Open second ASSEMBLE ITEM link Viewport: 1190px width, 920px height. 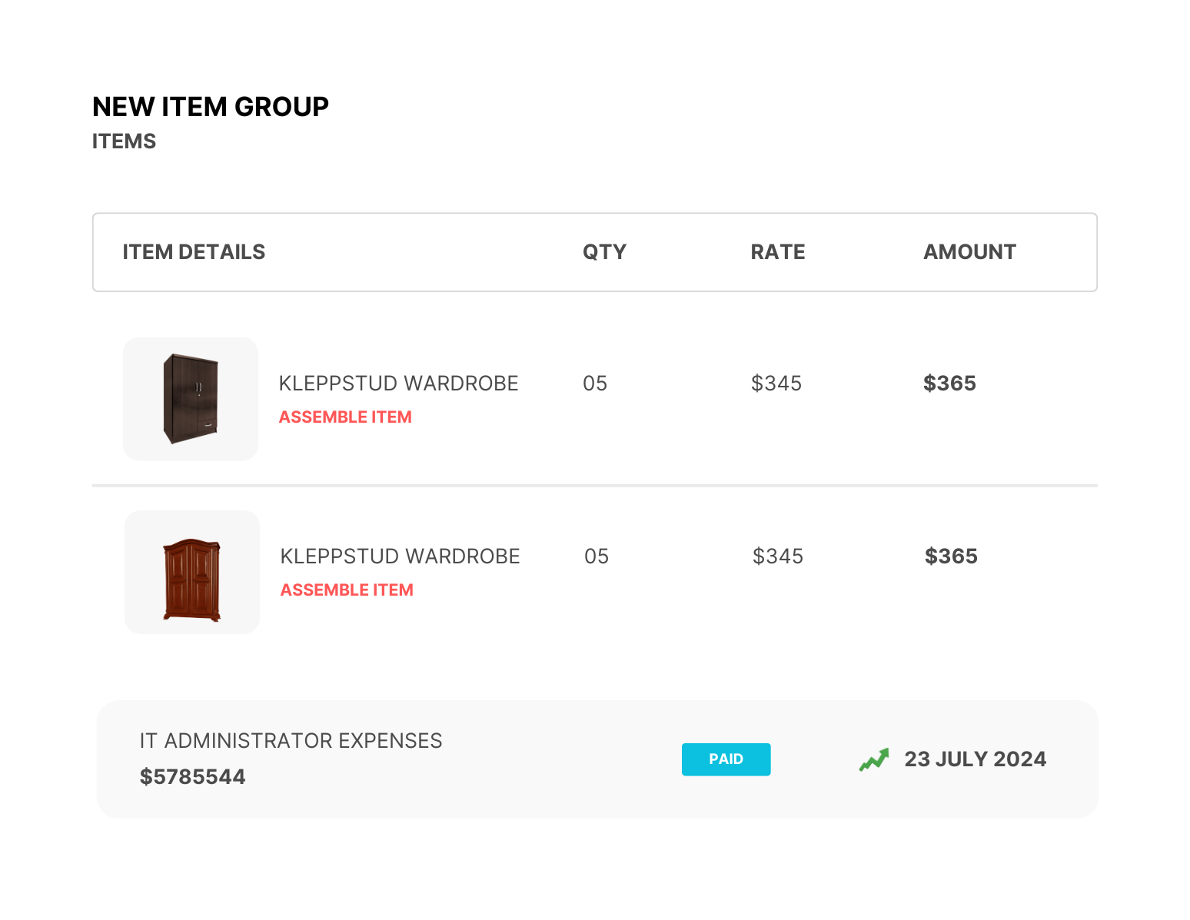pyautogui.click(x=347, y=590)
